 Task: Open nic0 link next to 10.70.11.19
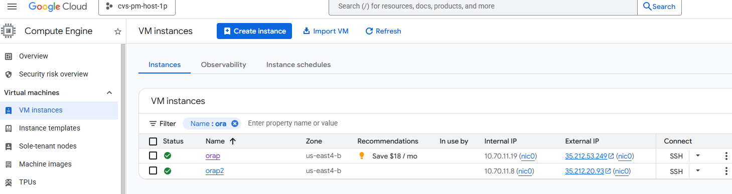528,156
